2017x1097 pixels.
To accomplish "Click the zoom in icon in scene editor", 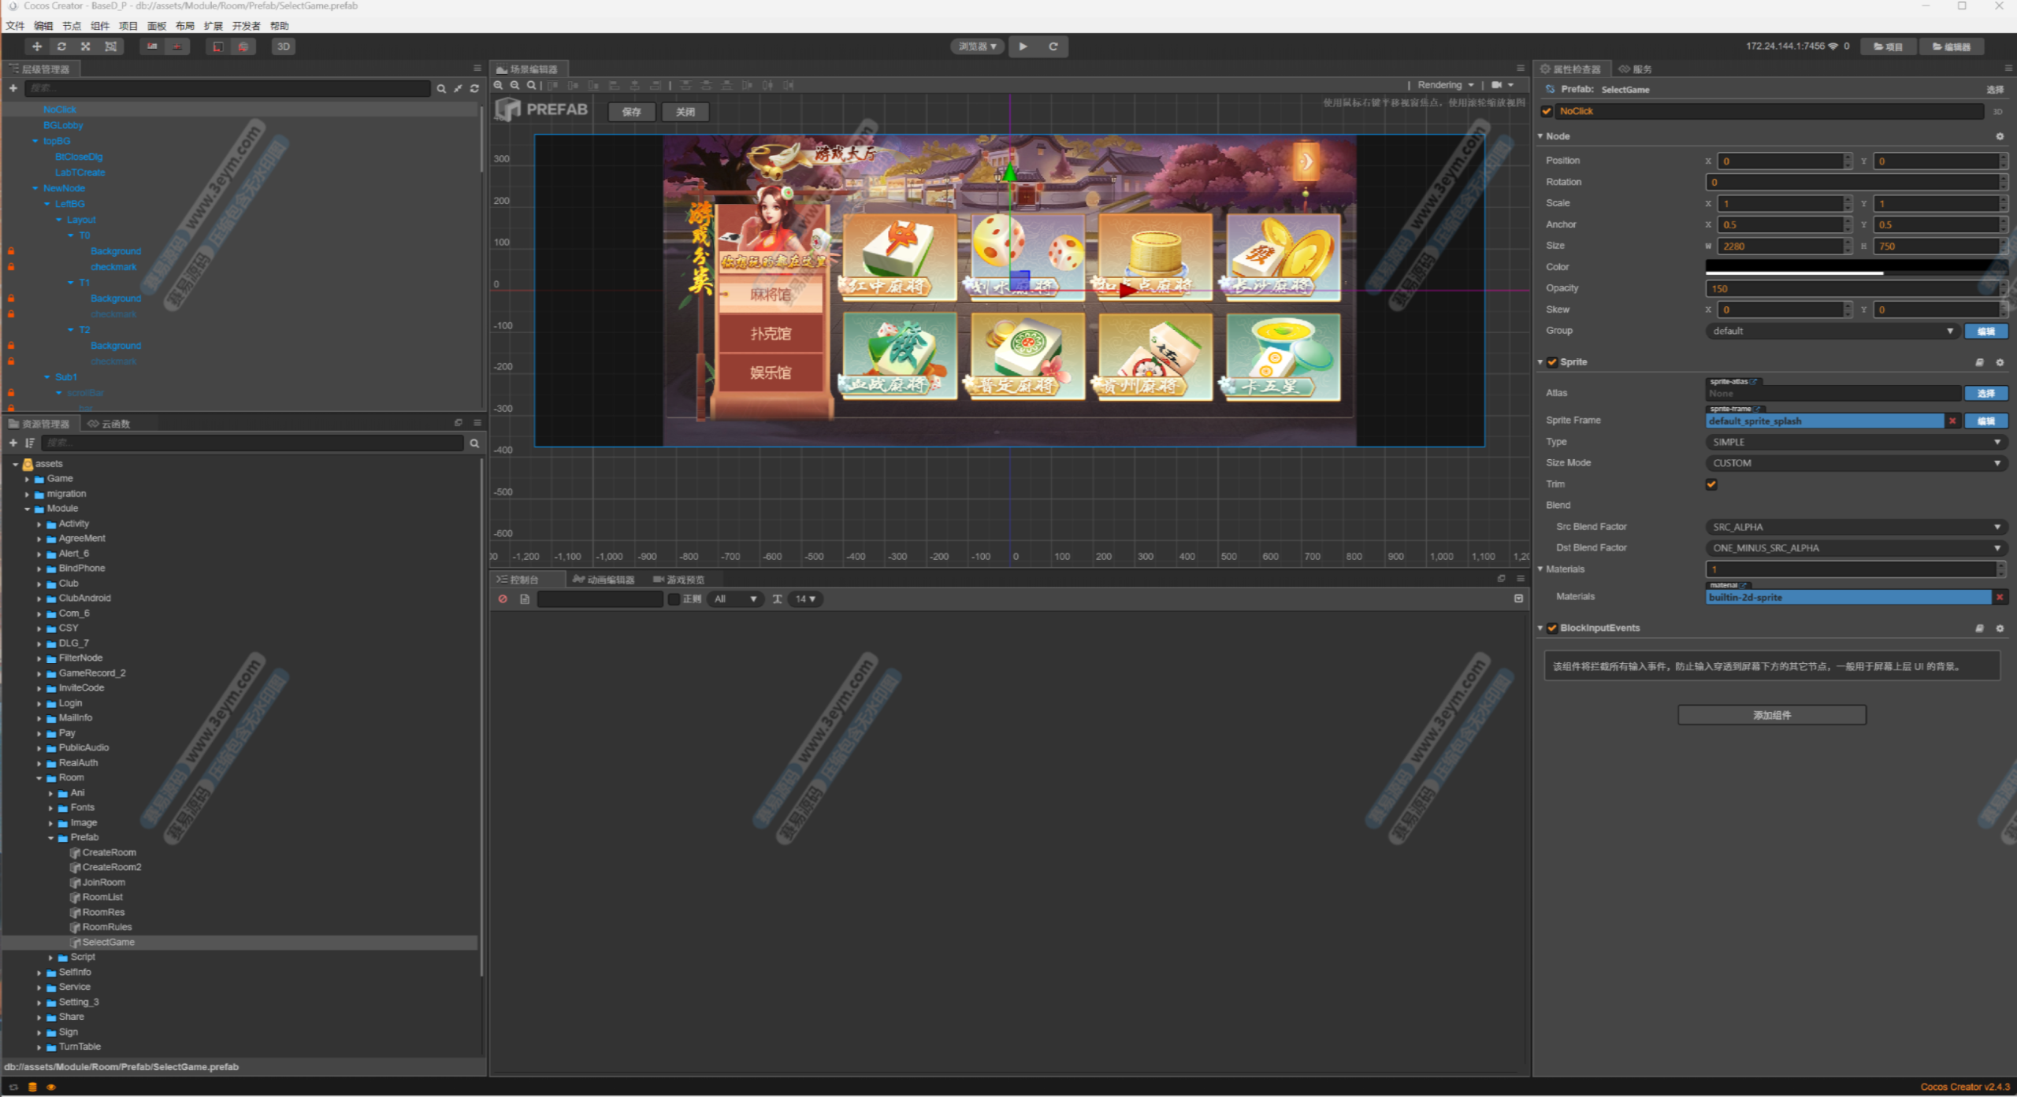I will (498, 85).
